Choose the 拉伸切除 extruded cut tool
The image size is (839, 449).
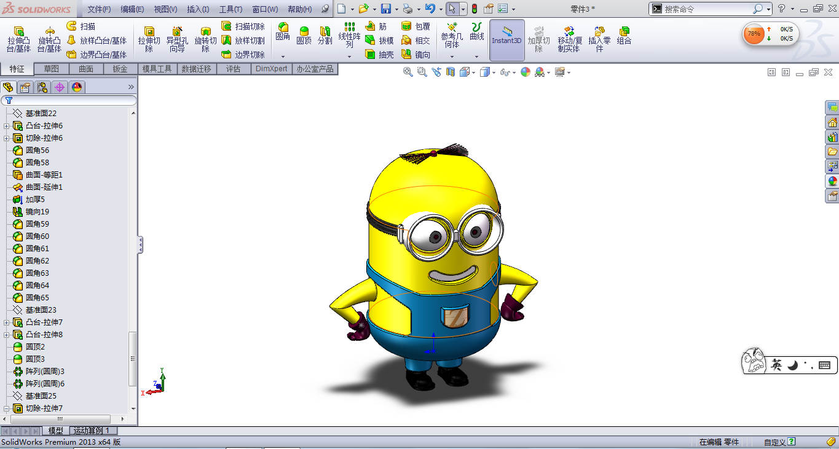pos(149,39)
